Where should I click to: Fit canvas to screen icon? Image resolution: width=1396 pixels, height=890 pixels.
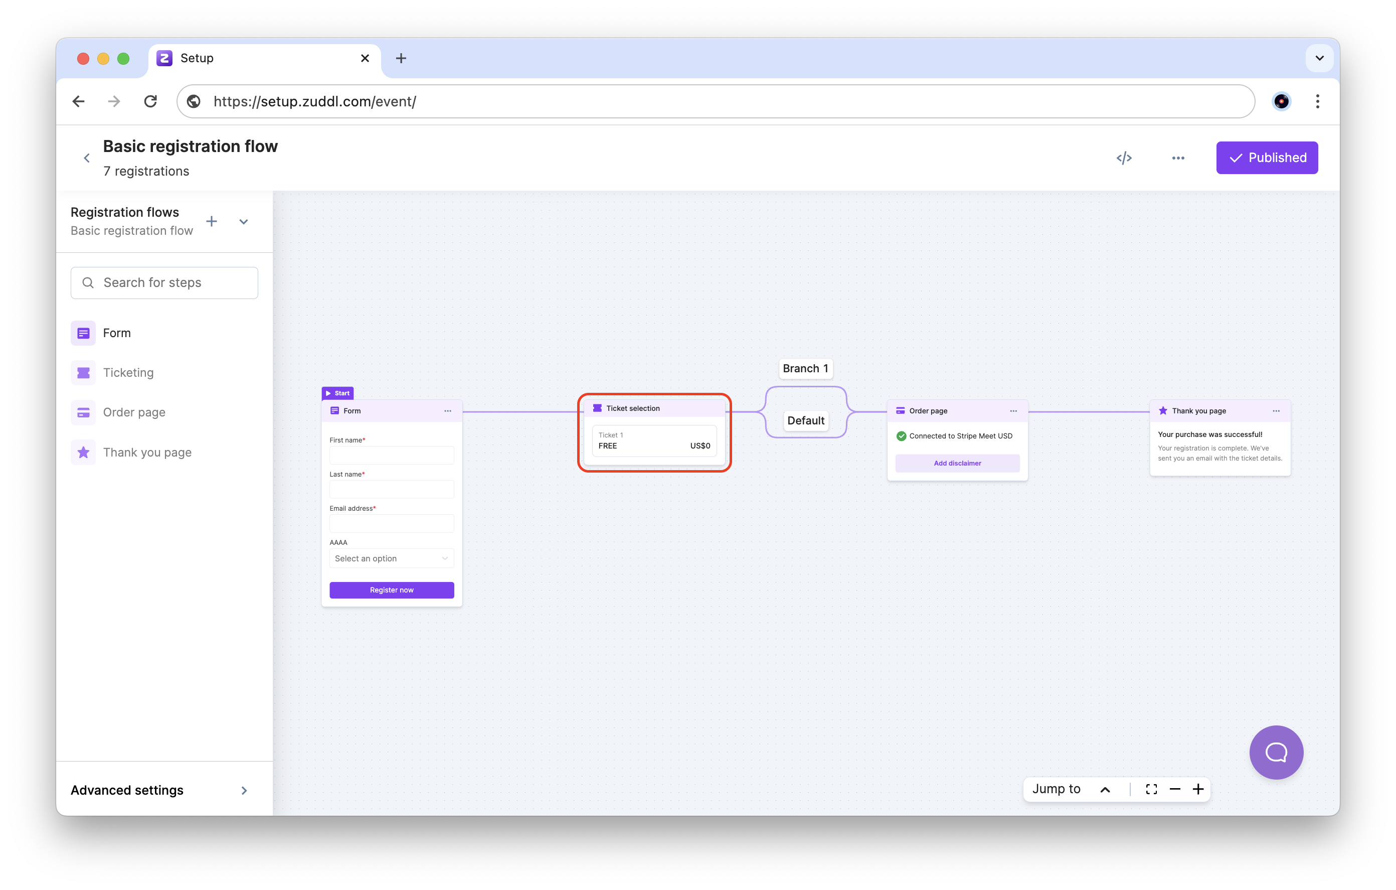pyautogui.click(x=1151, y=789)
